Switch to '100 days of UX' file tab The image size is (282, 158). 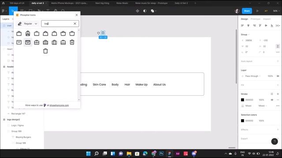pos(17,3)
